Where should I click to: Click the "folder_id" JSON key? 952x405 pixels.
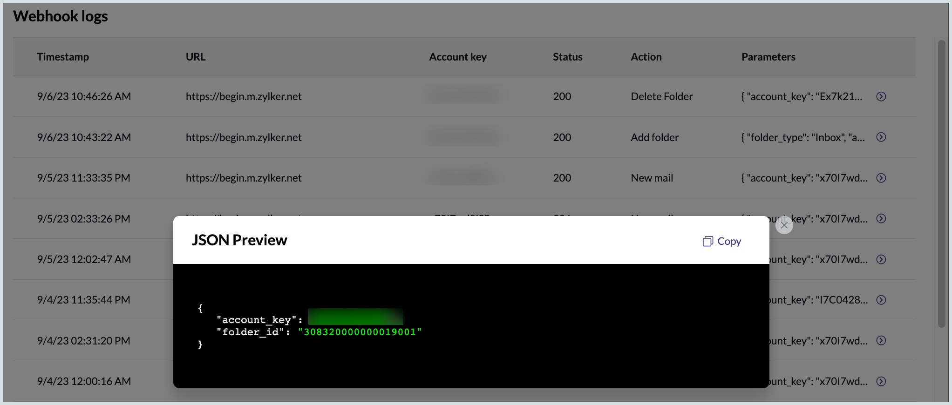[251, 332]
